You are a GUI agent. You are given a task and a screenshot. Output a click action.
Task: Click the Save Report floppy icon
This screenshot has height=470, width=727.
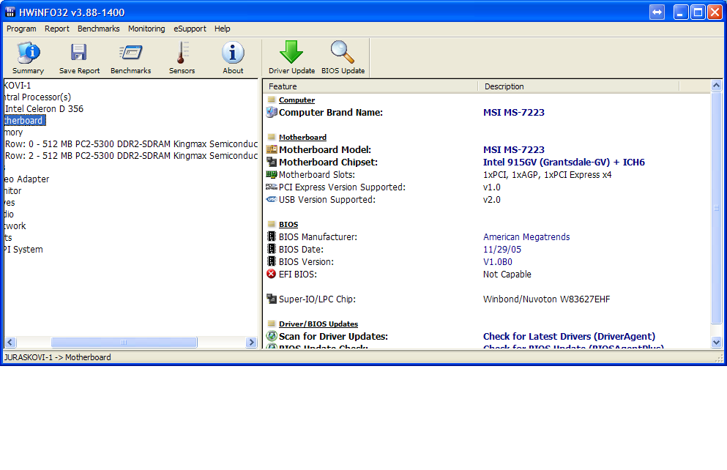click(x=79, y=57)
